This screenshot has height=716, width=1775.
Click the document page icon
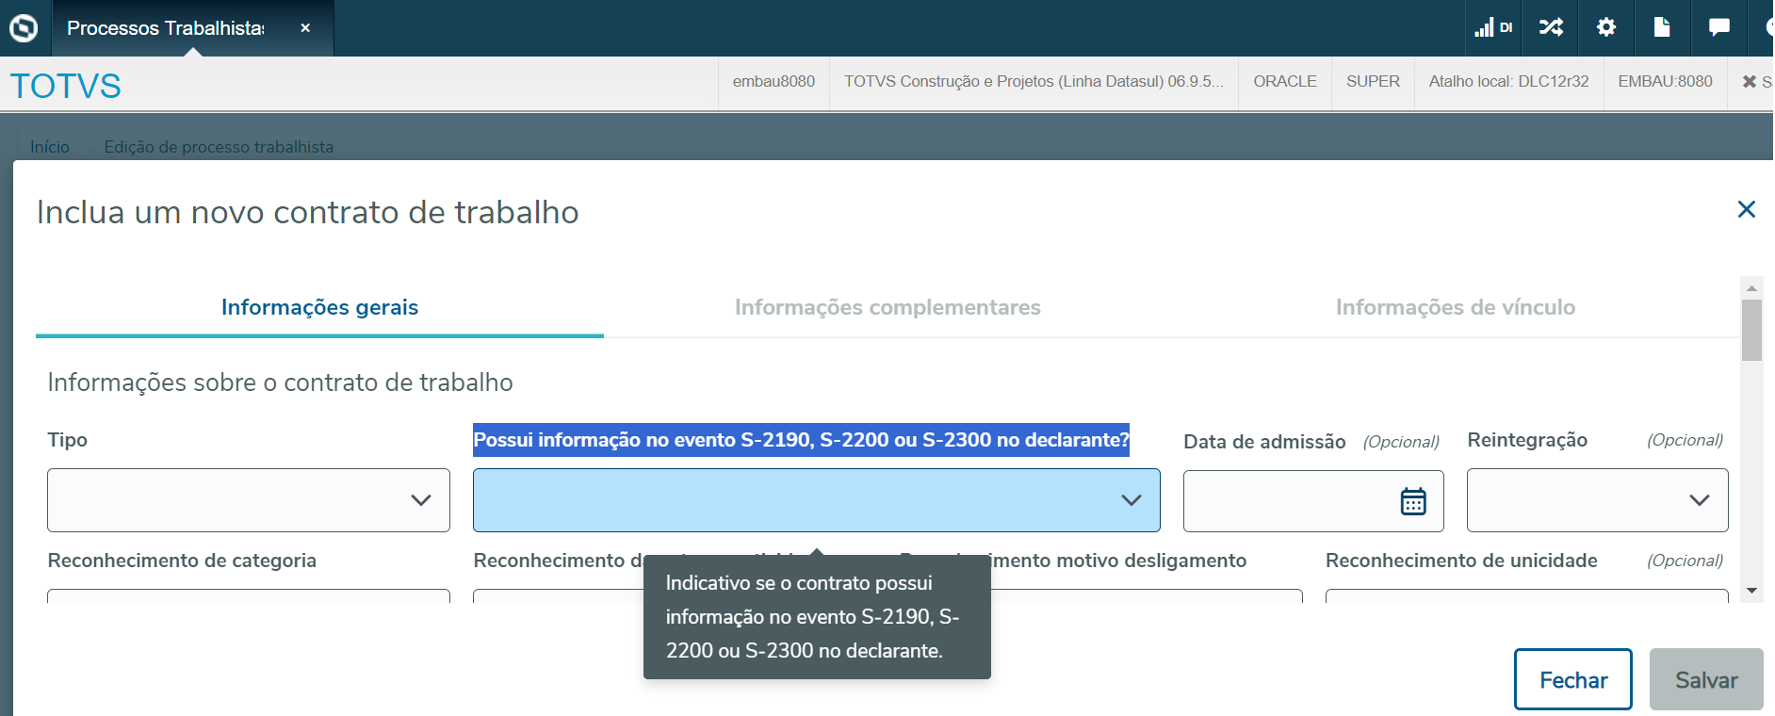[x=1662, y=27]
